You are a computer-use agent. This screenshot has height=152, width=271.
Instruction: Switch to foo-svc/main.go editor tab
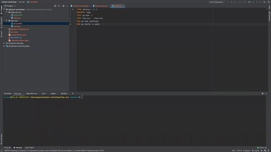pos(101,6)
